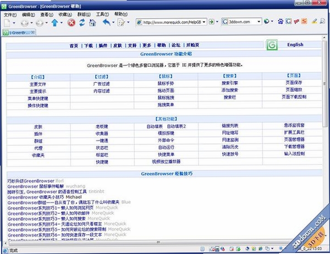Click inside the 3ddown.com search field

[x=242, y=21]
